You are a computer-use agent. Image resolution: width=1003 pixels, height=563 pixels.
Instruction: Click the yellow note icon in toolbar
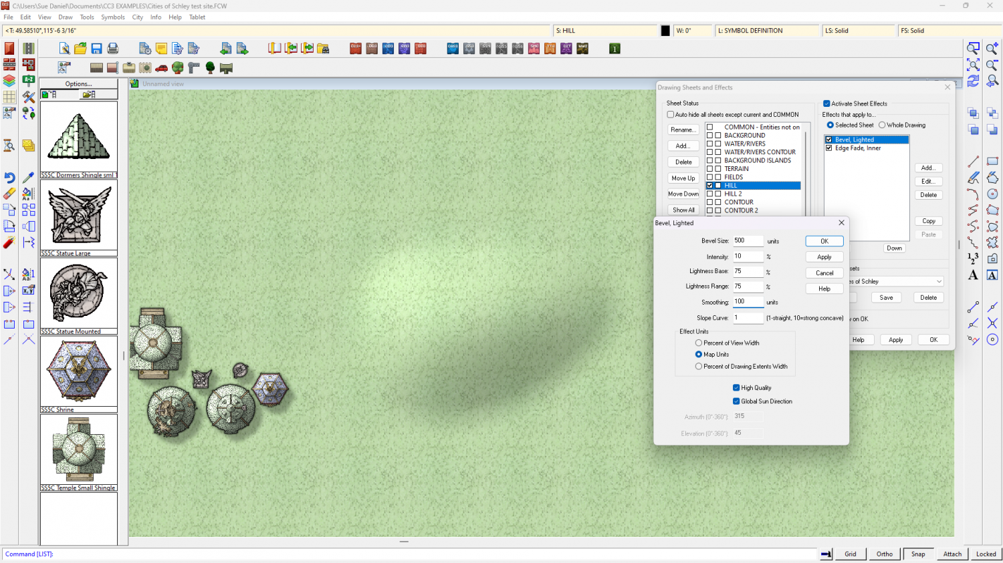point(161,49)
